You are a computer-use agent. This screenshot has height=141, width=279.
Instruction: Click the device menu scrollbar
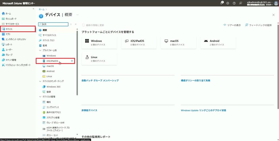tap(77, 63)
